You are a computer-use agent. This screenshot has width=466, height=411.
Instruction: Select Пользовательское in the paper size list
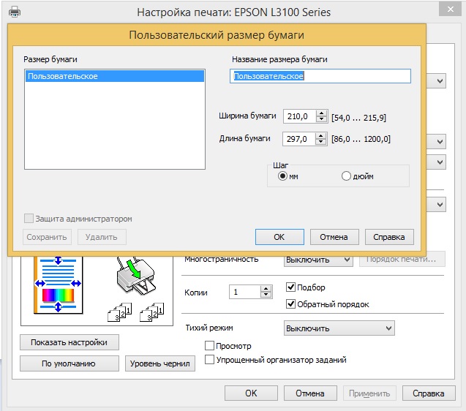pos(115,76)
